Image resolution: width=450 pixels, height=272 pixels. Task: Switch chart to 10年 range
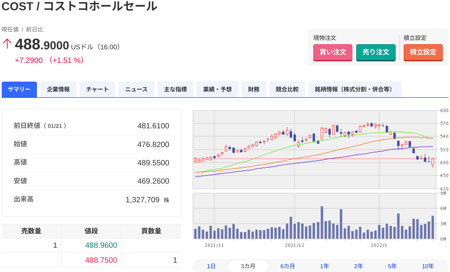pyautogui.click(x=427, y=266)
